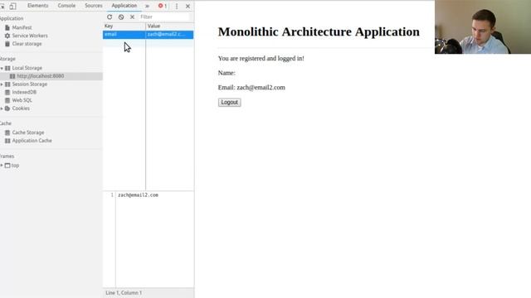Screen dimensions: 531x298
Task: Click the Key column header
Action: pos(124,26)
